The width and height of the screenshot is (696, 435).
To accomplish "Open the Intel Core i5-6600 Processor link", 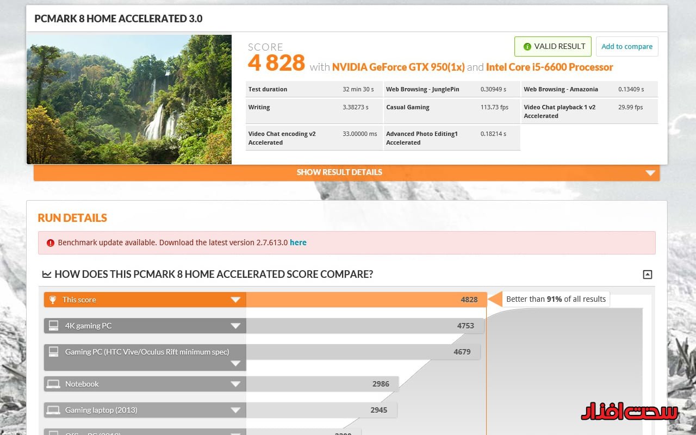I will coord(549,67).
